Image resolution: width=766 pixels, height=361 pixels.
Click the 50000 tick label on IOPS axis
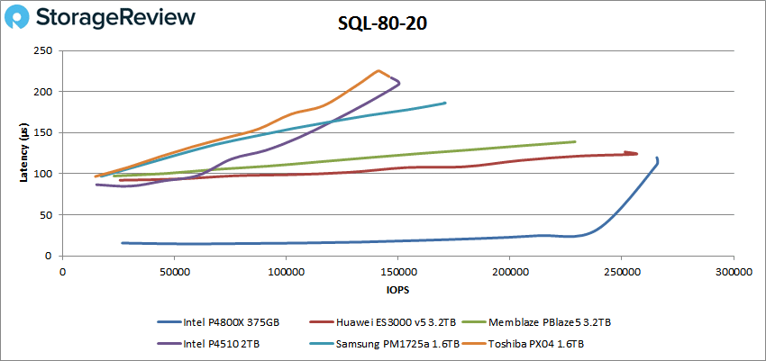click(175, 272)
